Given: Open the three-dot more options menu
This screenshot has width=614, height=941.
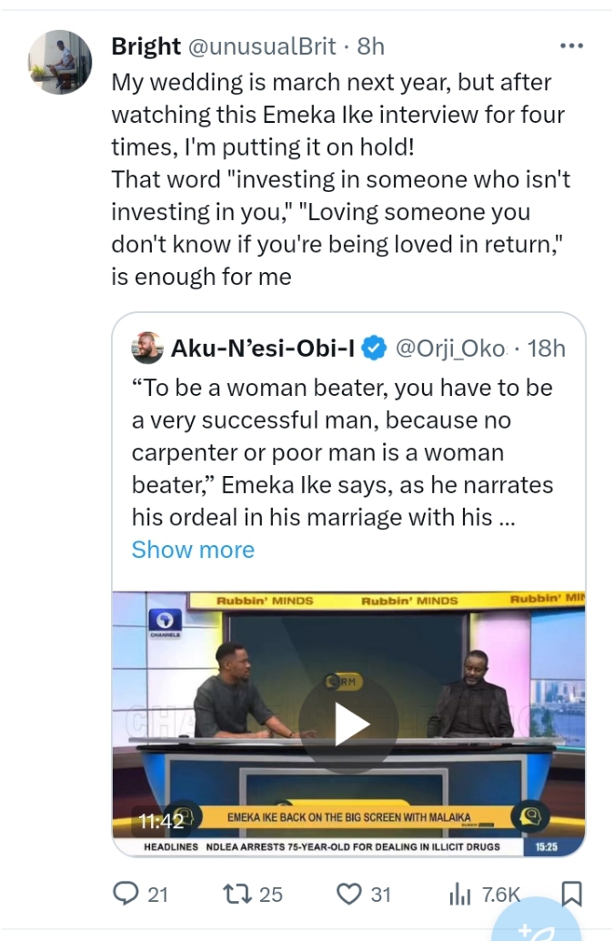Looking at the screenshot, I should 571,46.
